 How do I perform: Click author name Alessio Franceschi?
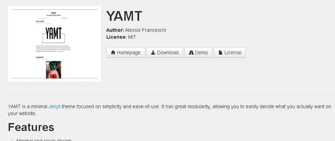[145, 30]
